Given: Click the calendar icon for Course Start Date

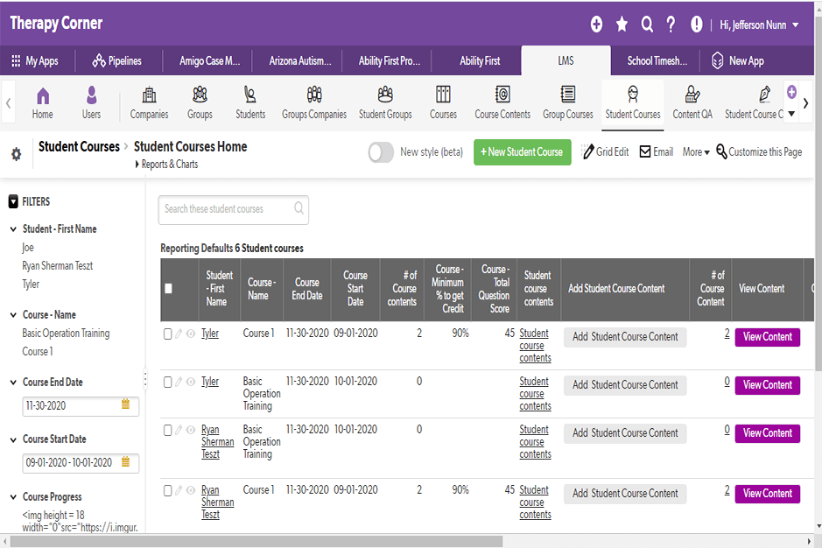Looking at the screenshot, I should [x=125, y=461].
